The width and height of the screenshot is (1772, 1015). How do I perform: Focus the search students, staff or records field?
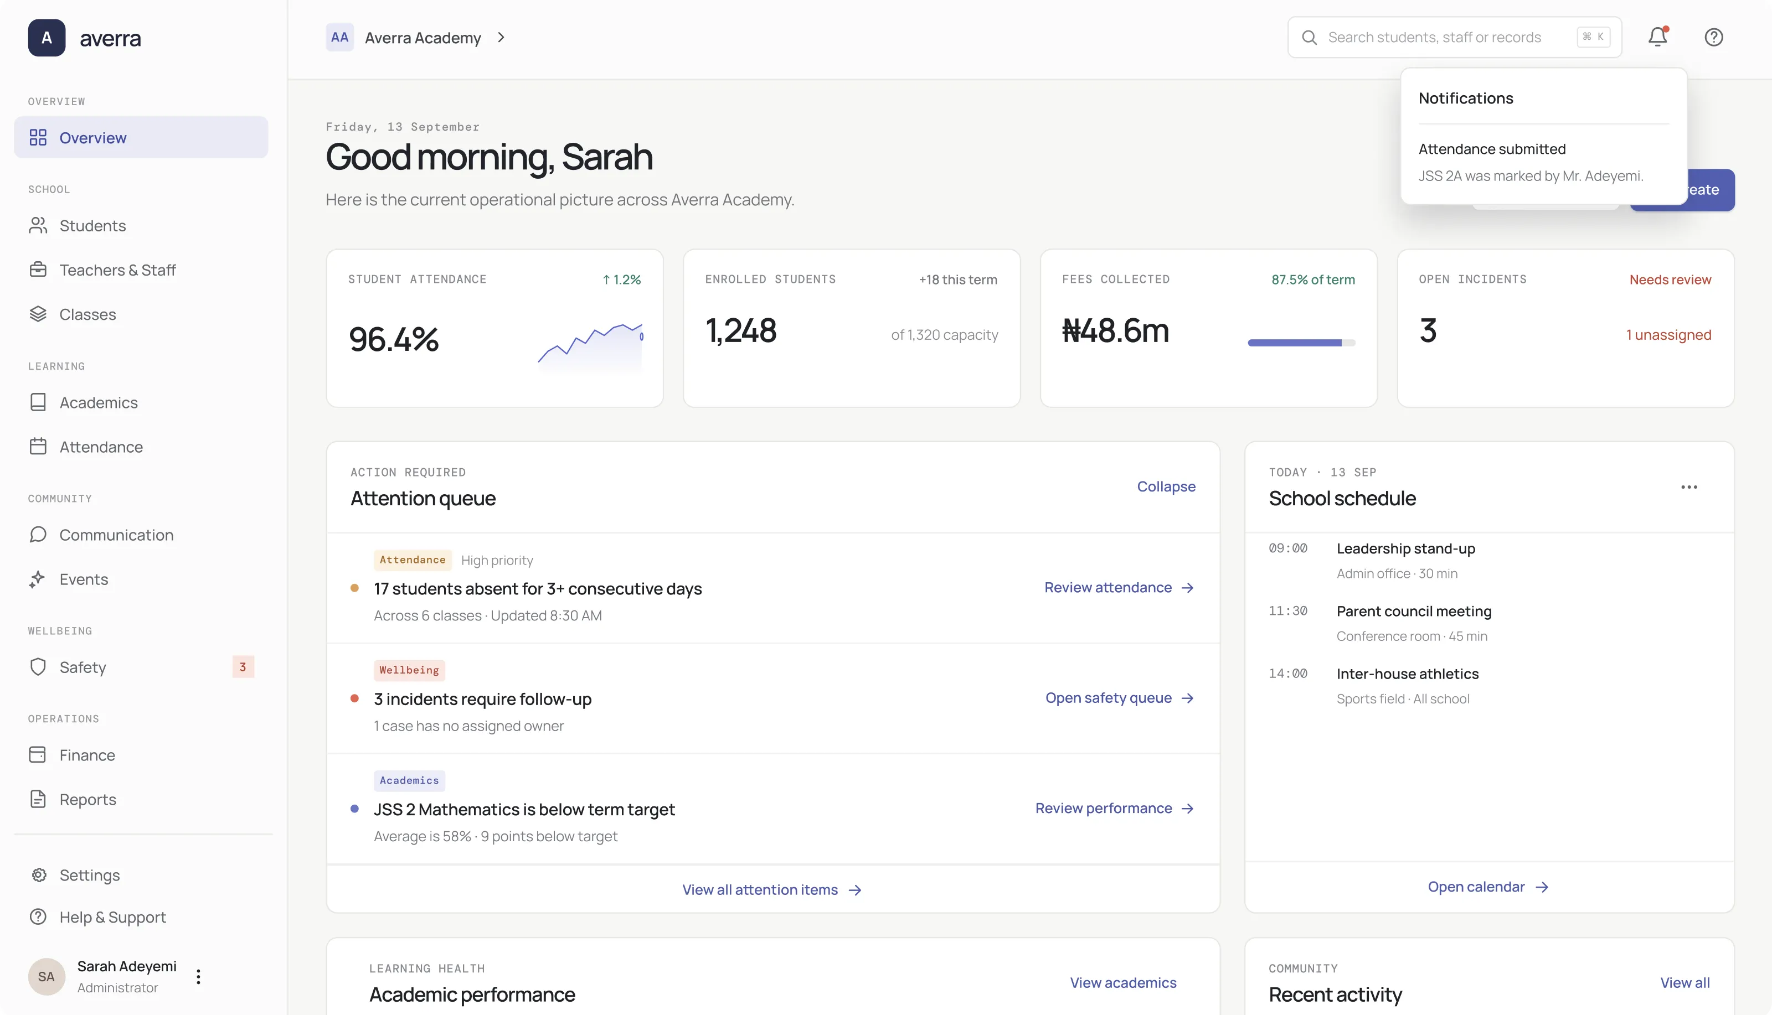click(x=1454, y=37)
